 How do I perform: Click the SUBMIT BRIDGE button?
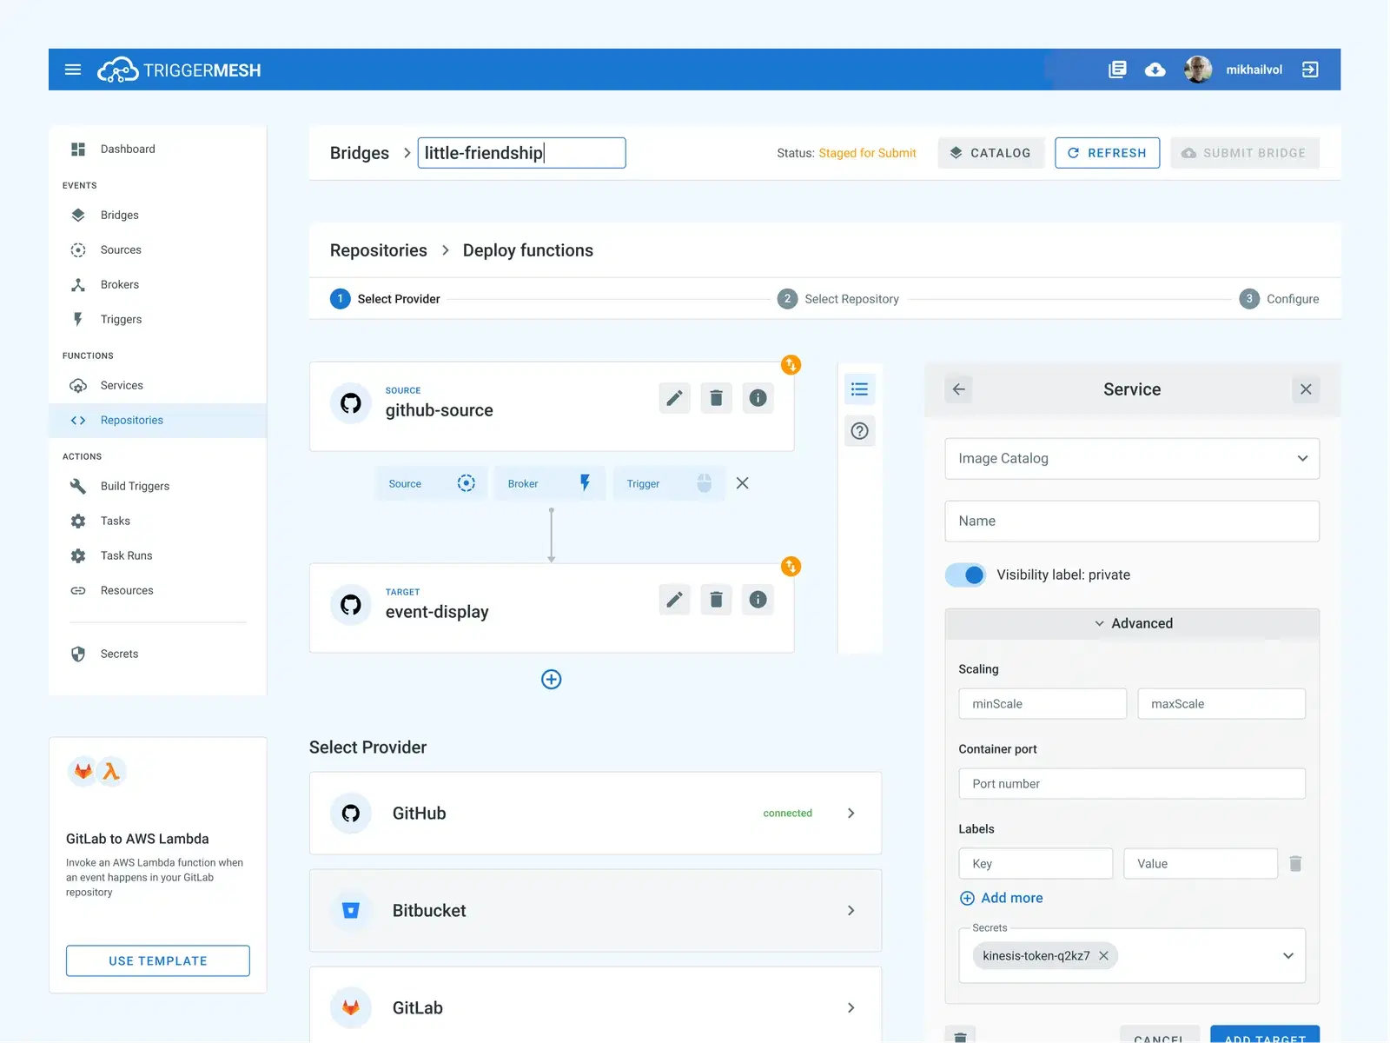pos(1244,153)
